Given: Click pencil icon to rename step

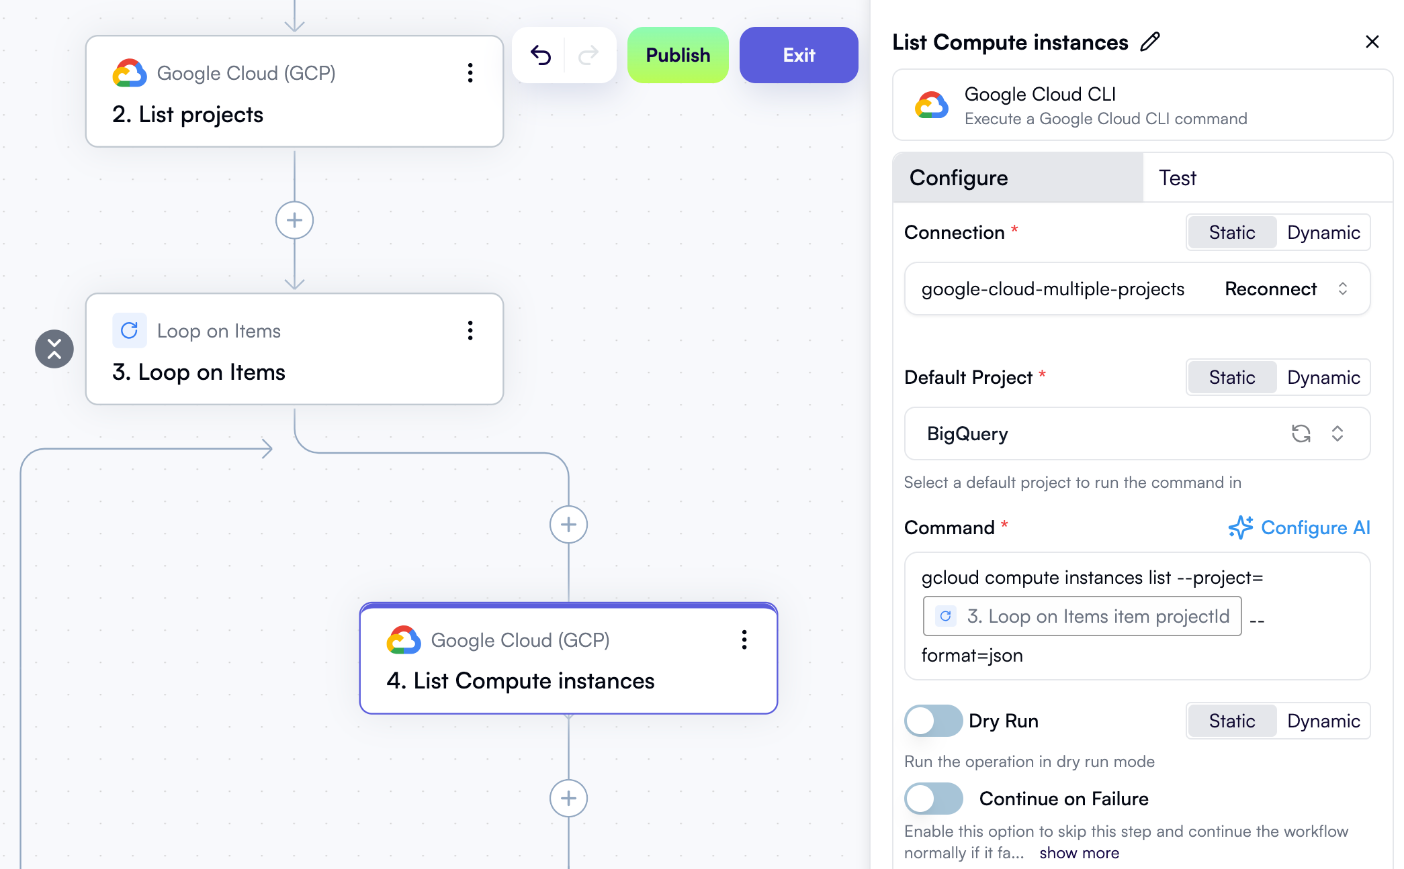Looking at the screenshot, I should (1150, 42).
